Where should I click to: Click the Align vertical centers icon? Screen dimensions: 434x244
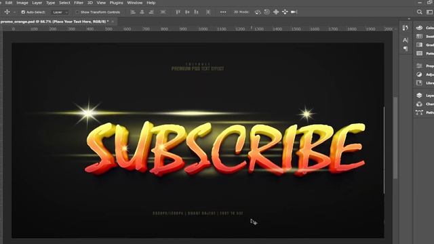(187, 12)
